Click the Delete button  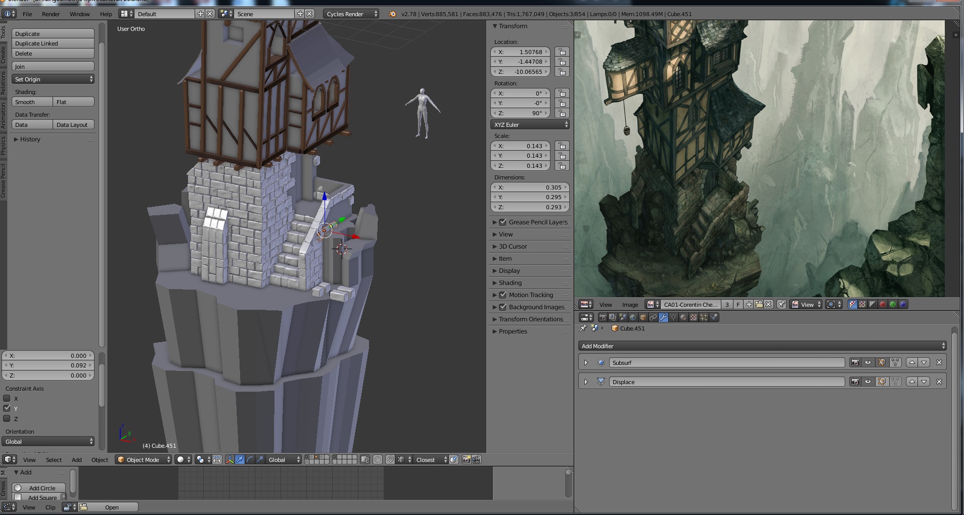(53, 54)
